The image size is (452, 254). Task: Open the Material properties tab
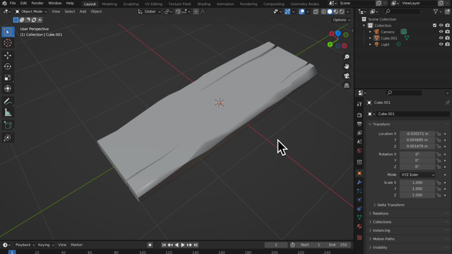point(359,226)
